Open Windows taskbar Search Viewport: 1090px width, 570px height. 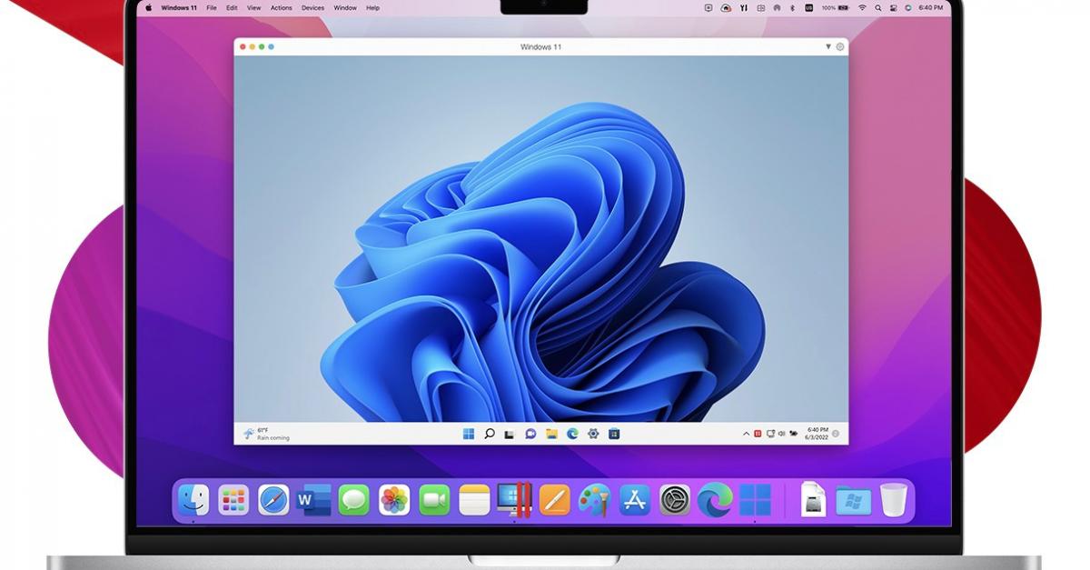[x=490, y=434]
